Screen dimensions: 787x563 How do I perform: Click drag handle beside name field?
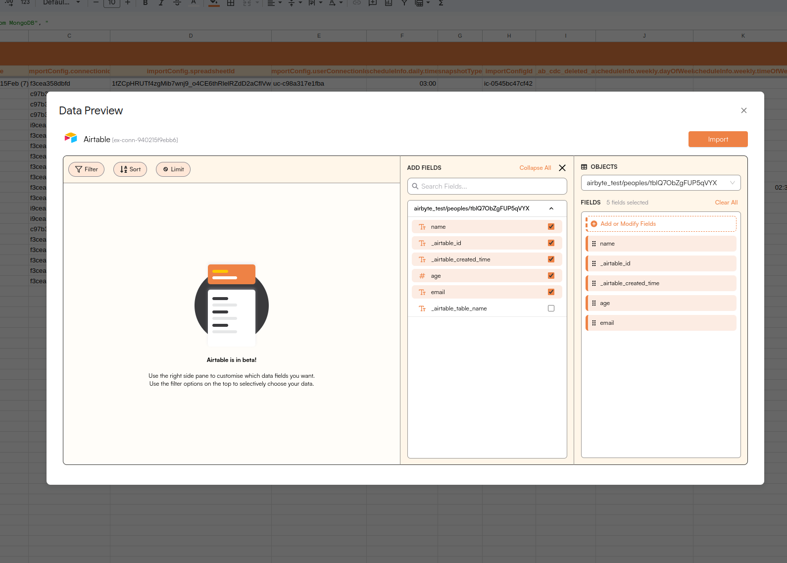tap(594, 244)
